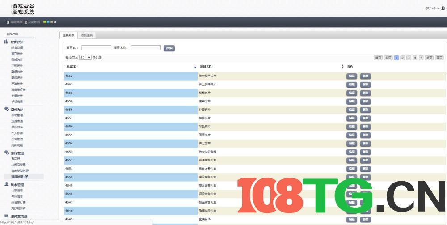Switch to the 添加道具 tab
This screenshot has height=225, width=447.
[87, 35]
